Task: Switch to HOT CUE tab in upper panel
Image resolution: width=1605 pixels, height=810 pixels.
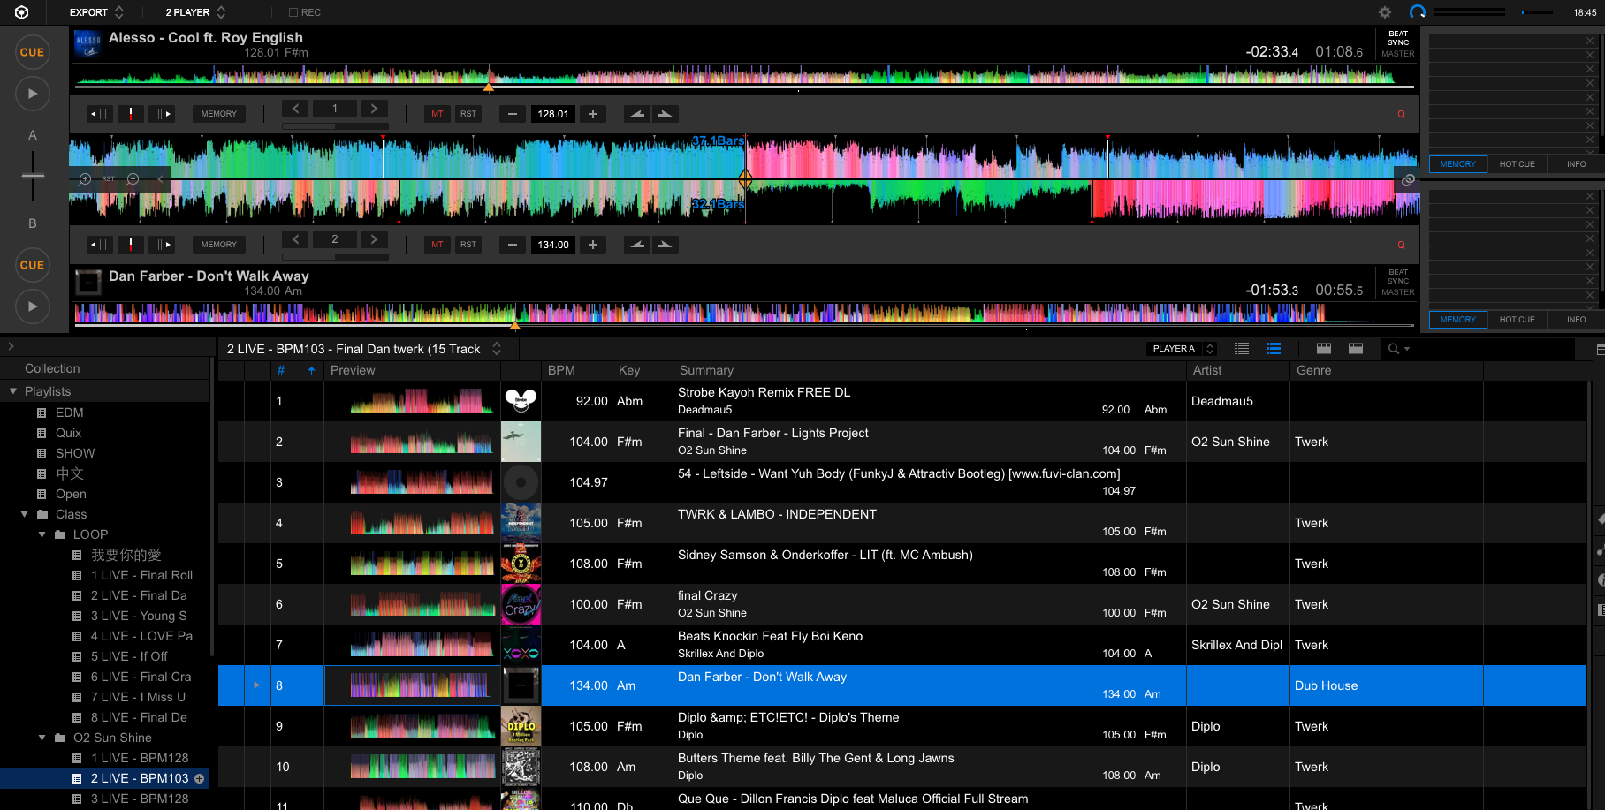Action: [x=1517, y=164]
